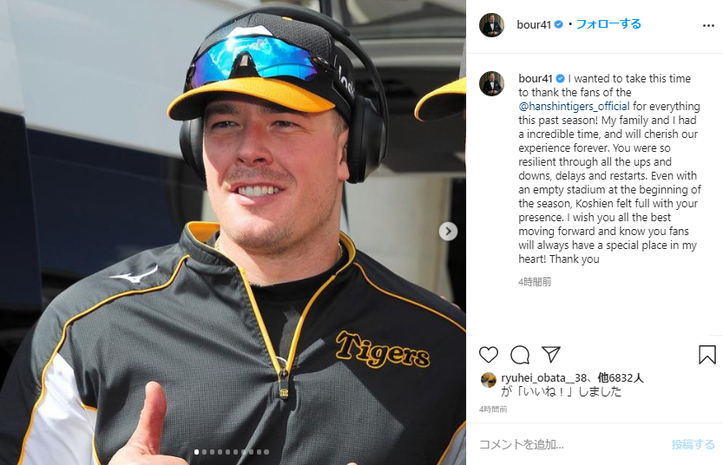This screenshot has height=465, width=723.
Task: Select the first carousel dot indicator
Action: (x=196, y=452)
